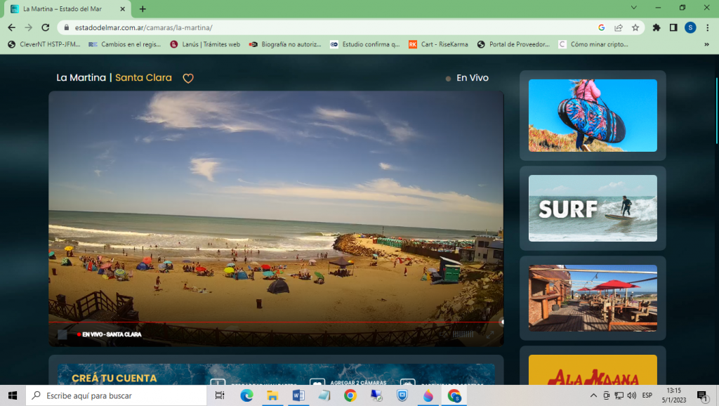
Task: Open the Lanús | Trámites web bookmark
Action: (205, 44)
